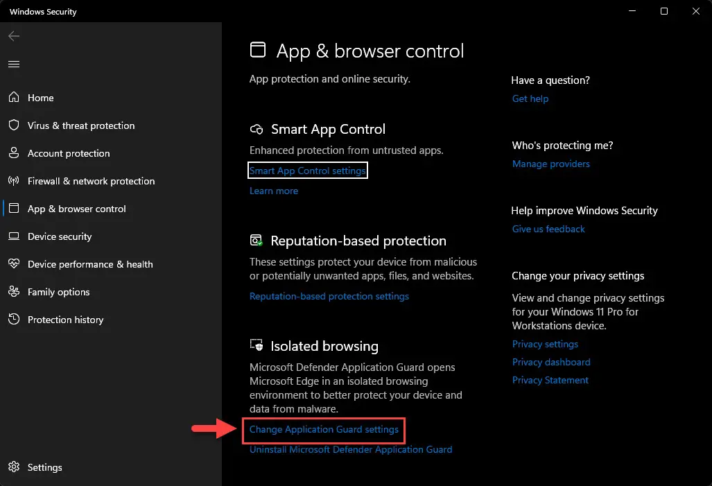The width and height of the screenshot is (712, 486).
Task: Click the Settings gear icon
Action: pyautogui.click(x=14, y=467)
